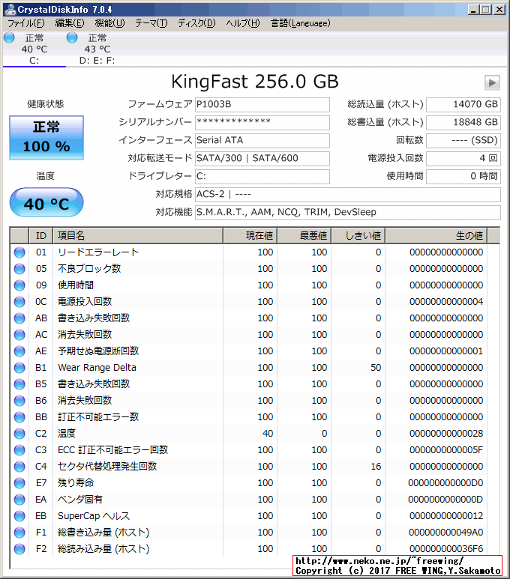
Task: Click the blue status icon for ID 01
Action: click(19, 252)
